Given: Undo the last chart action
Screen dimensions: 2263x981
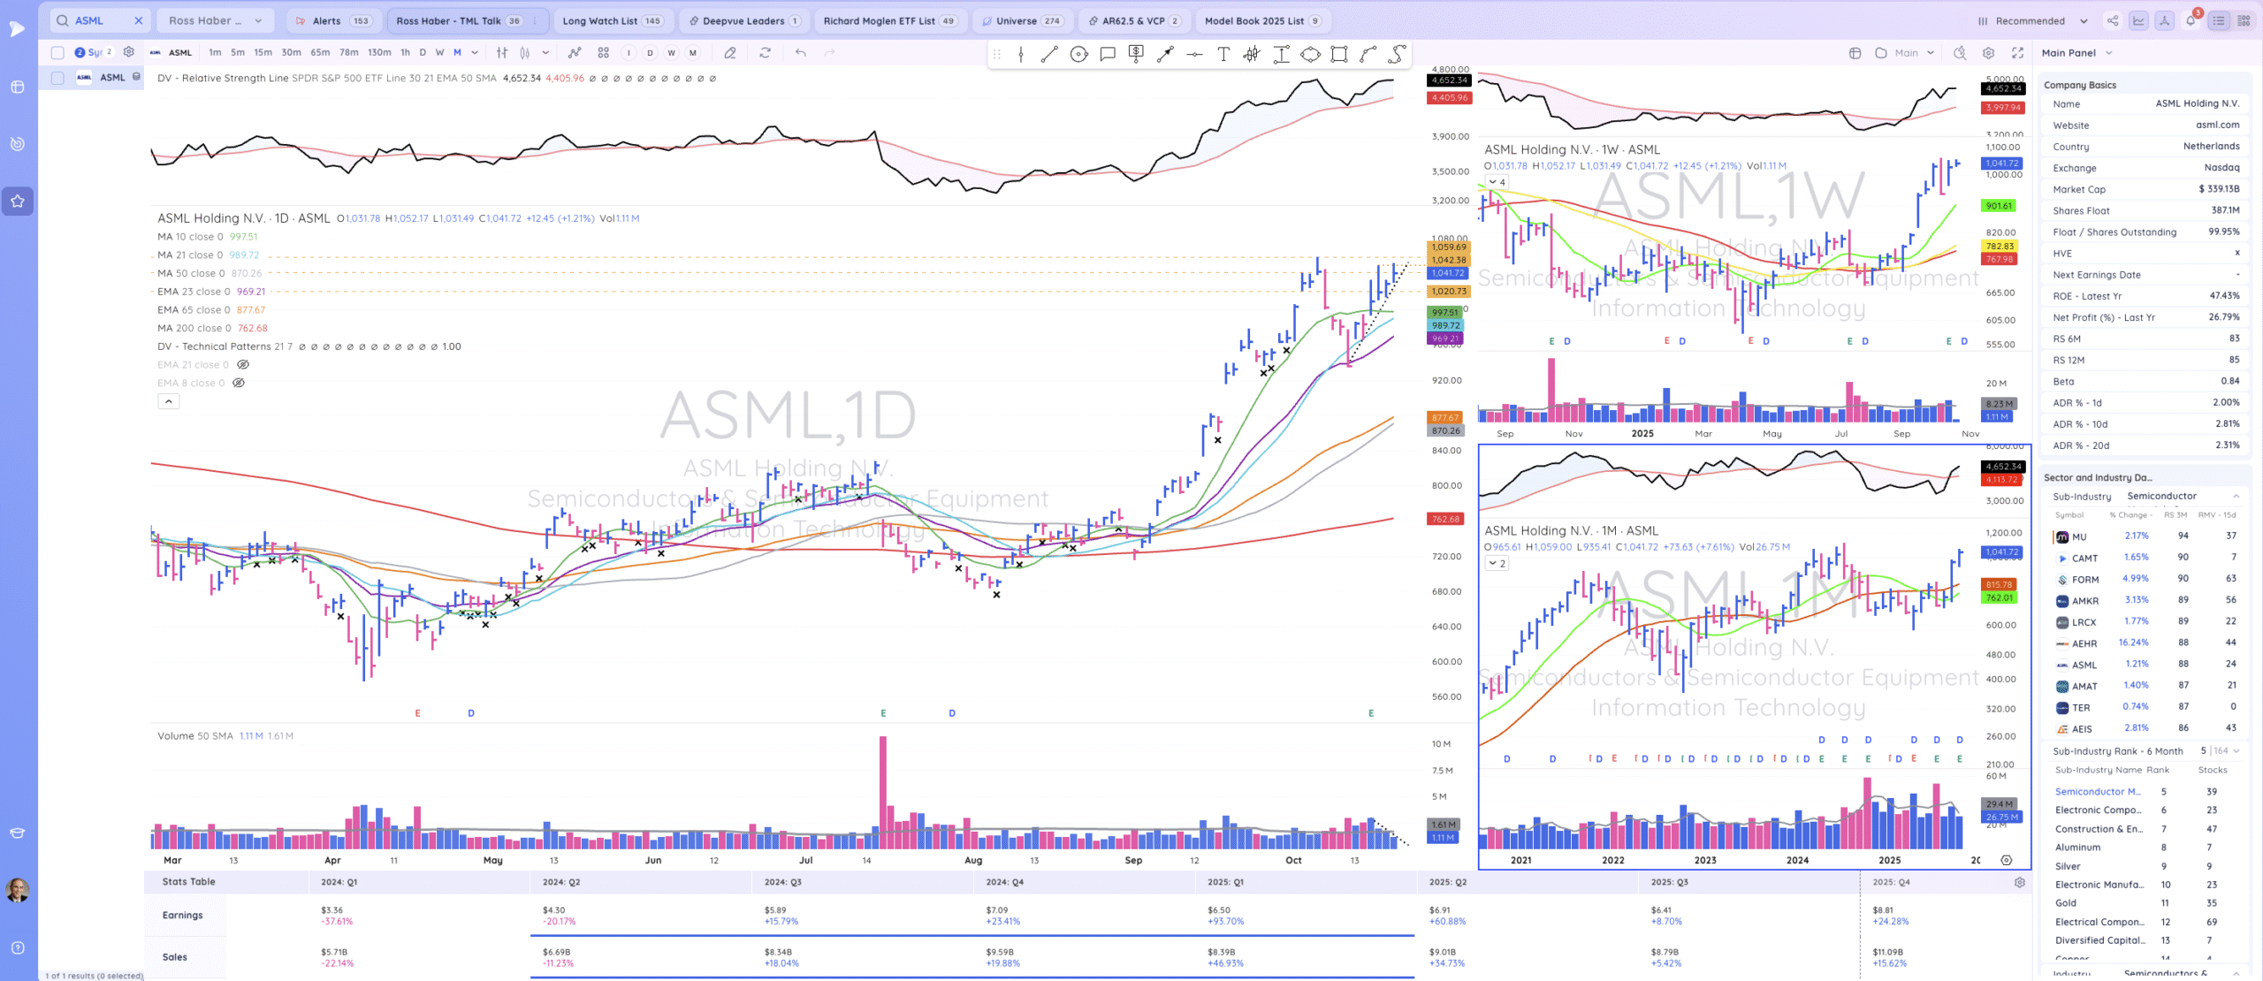Looking at the screenshot, I should click(801, 53).
